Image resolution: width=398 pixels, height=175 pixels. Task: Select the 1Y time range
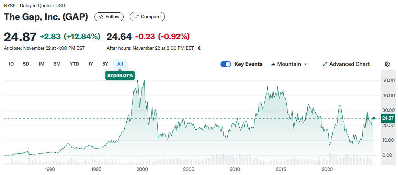pyautogui.click(x=91, y=64)
